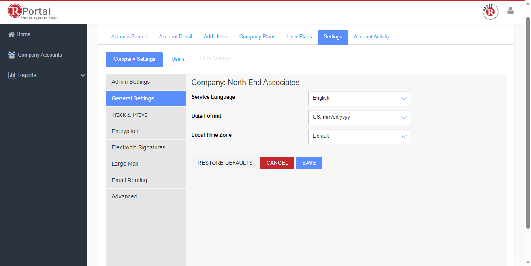Click the Save button
The height and width of the screenshot is (266, 531).
tap(309, 163)
